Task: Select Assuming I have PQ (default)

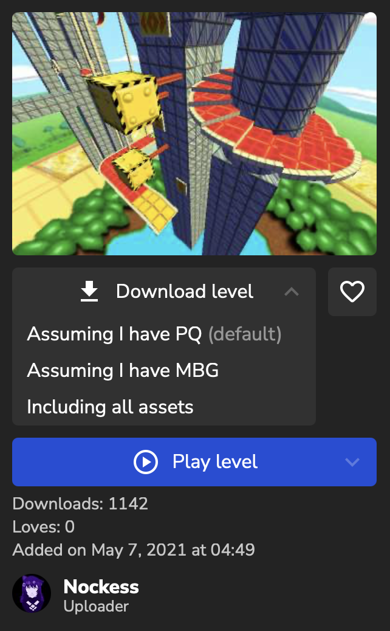Action: click(x=154, y=334)
